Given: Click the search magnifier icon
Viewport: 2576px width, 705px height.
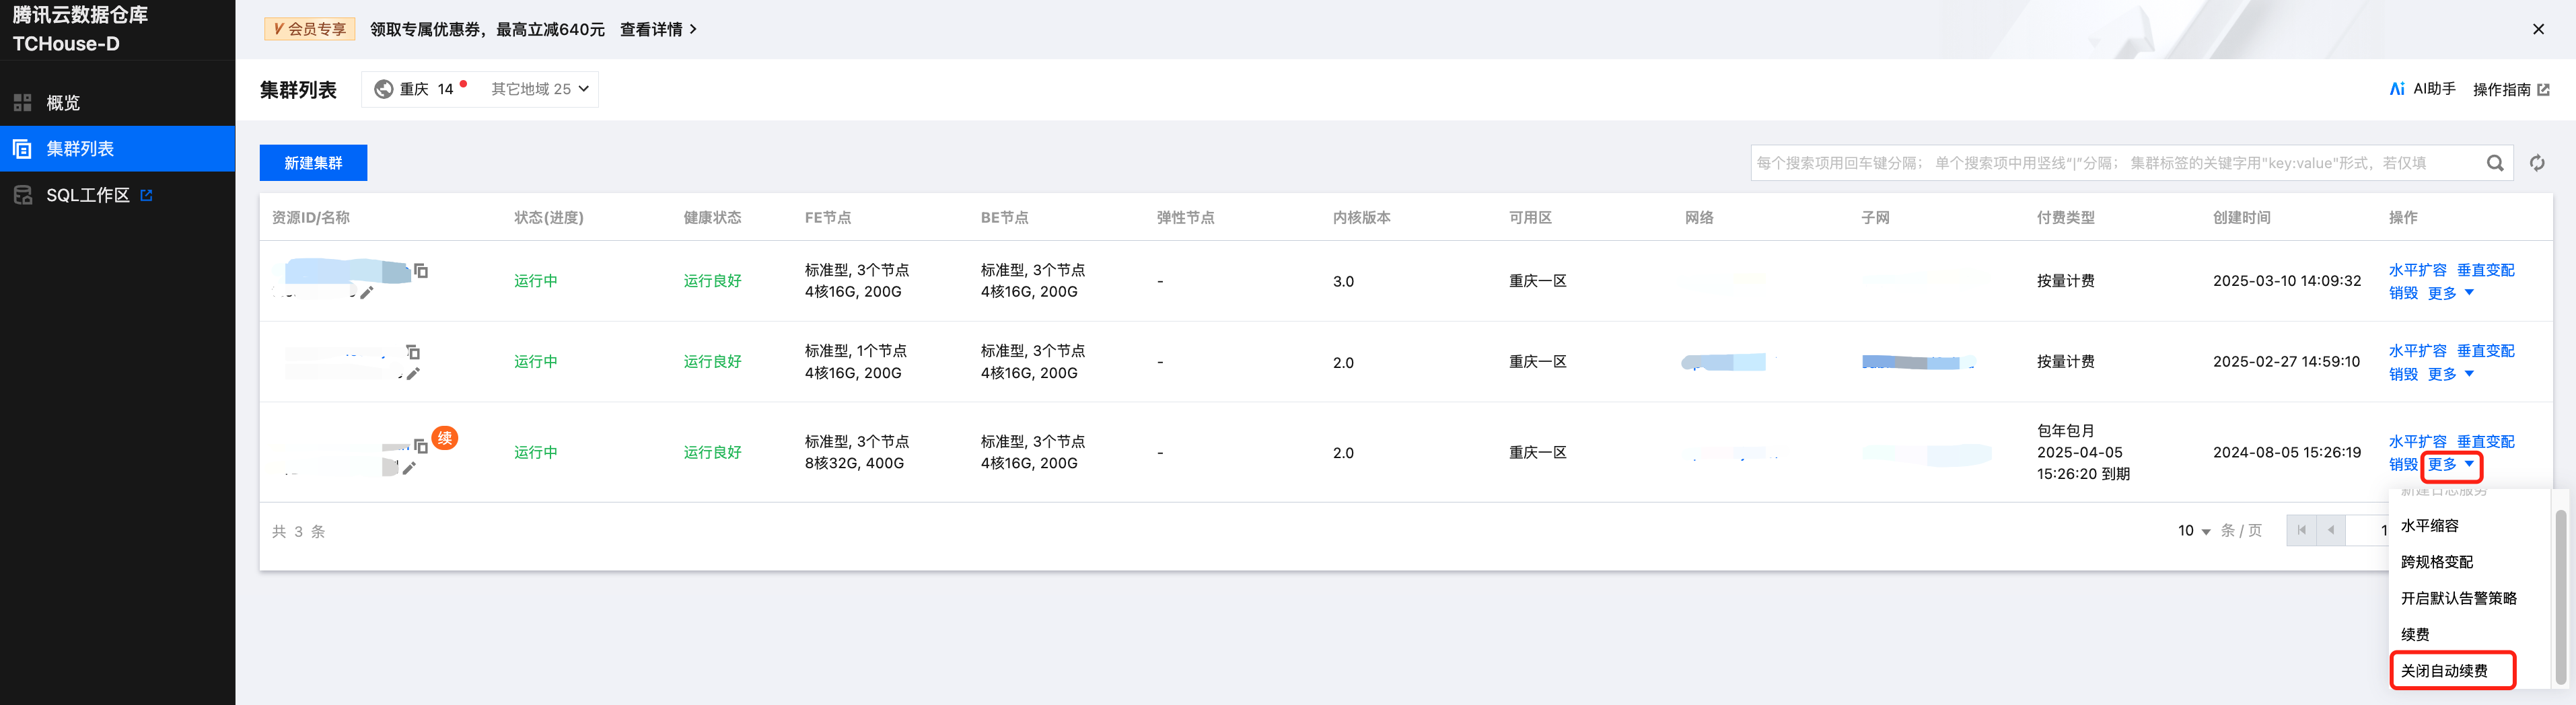Looking at the screenshot, I should point(2495,163).
